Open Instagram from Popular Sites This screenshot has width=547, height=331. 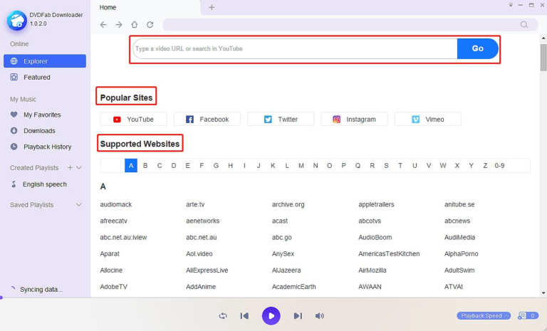tap(355, 120)
